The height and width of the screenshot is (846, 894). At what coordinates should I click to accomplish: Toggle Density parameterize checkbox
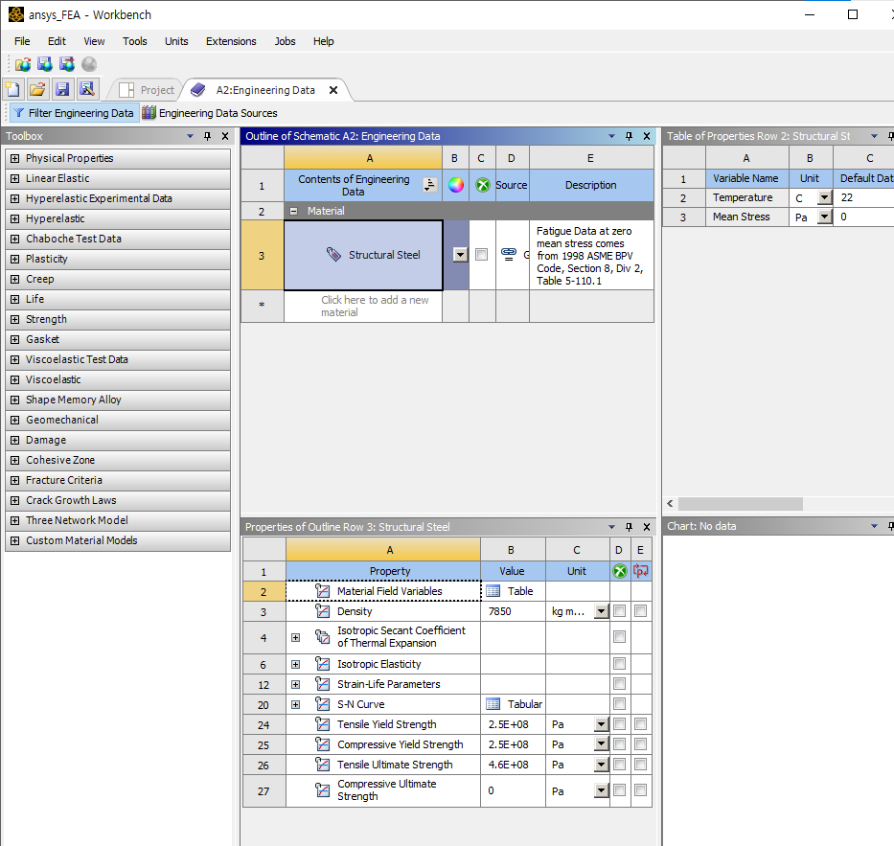point(641,611)
